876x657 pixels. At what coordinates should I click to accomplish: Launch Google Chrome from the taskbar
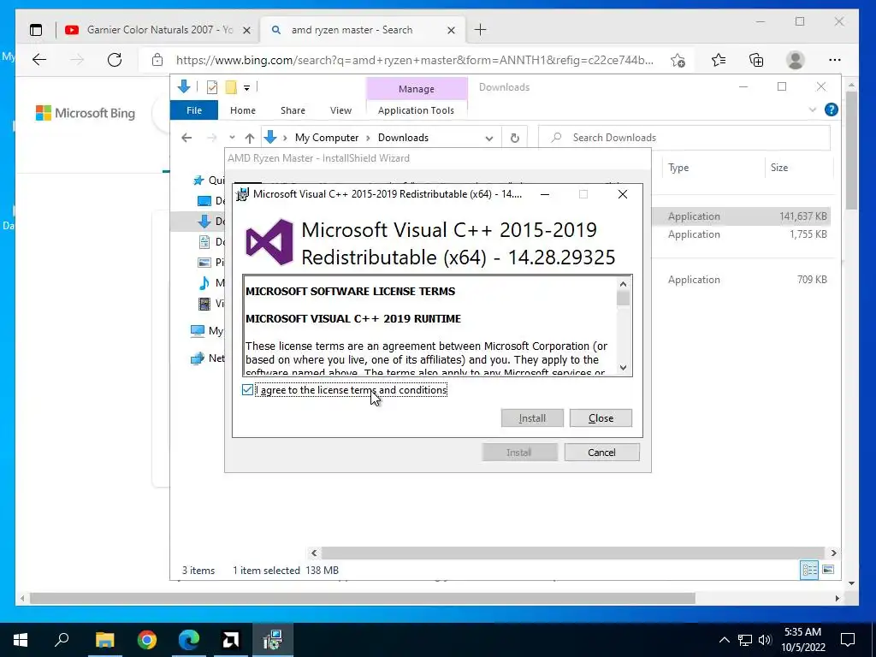click(x=147, y=640)
